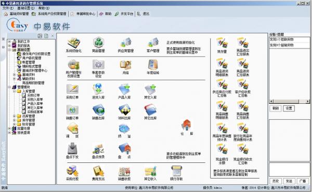Click 开发平台 in the toolbar
Screen dimensions: 312x192
click(x=124, y=14)
